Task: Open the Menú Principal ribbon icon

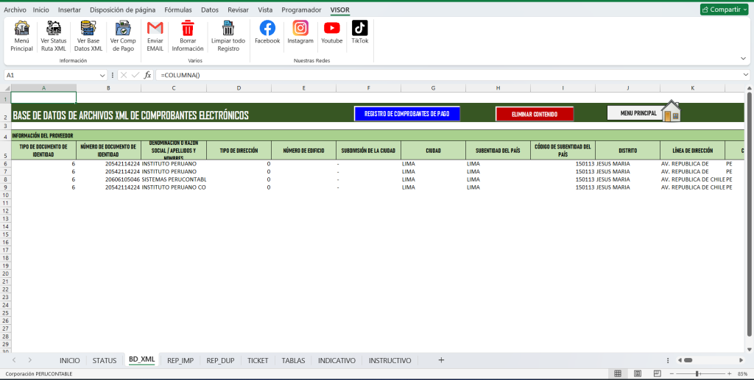Action: click(x=21, y=29)
